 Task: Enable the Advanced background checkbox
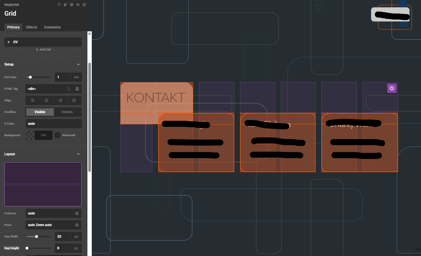coord(57,135)
